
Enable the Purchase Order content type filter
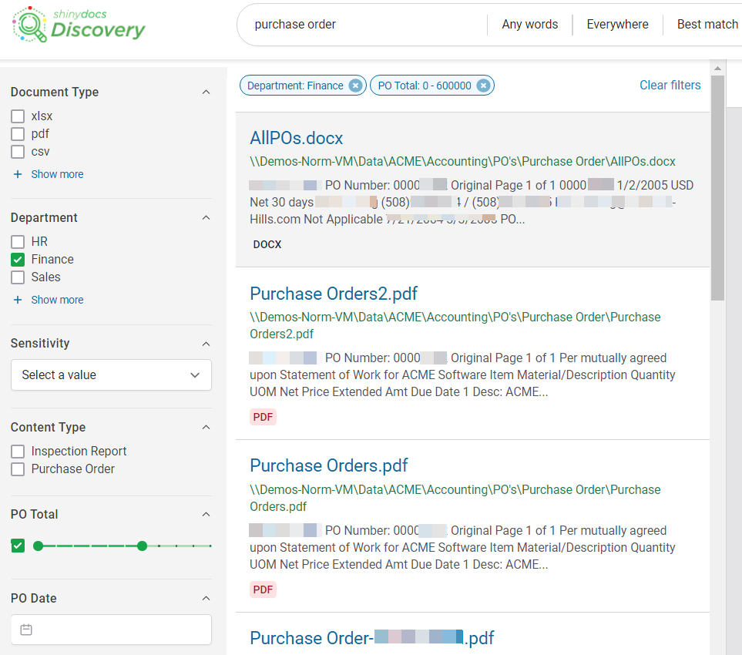tap(18, 469)
